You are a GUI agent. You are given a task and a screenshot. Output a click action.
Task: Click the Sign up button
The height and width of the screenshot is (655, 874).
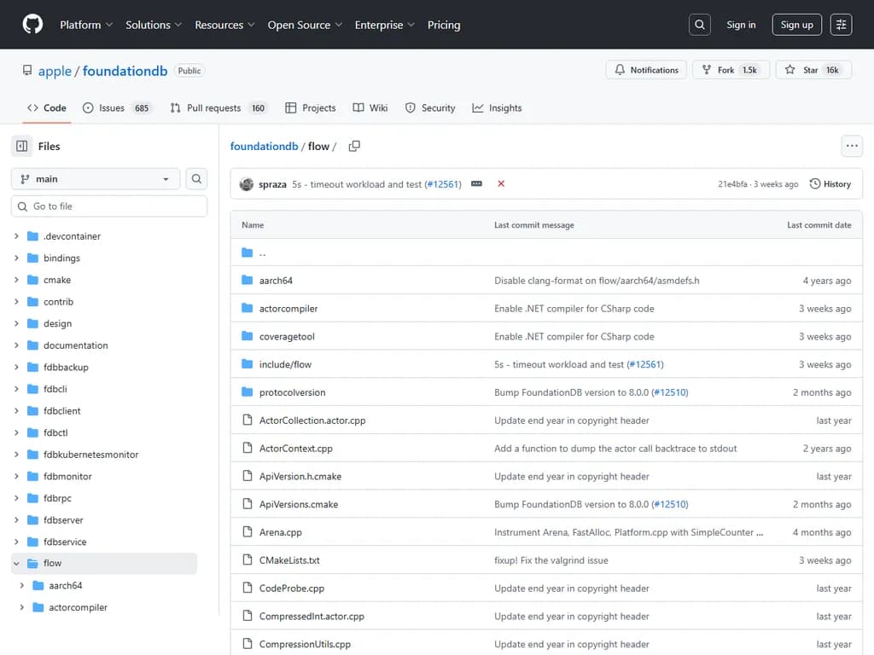click(796, 25)
